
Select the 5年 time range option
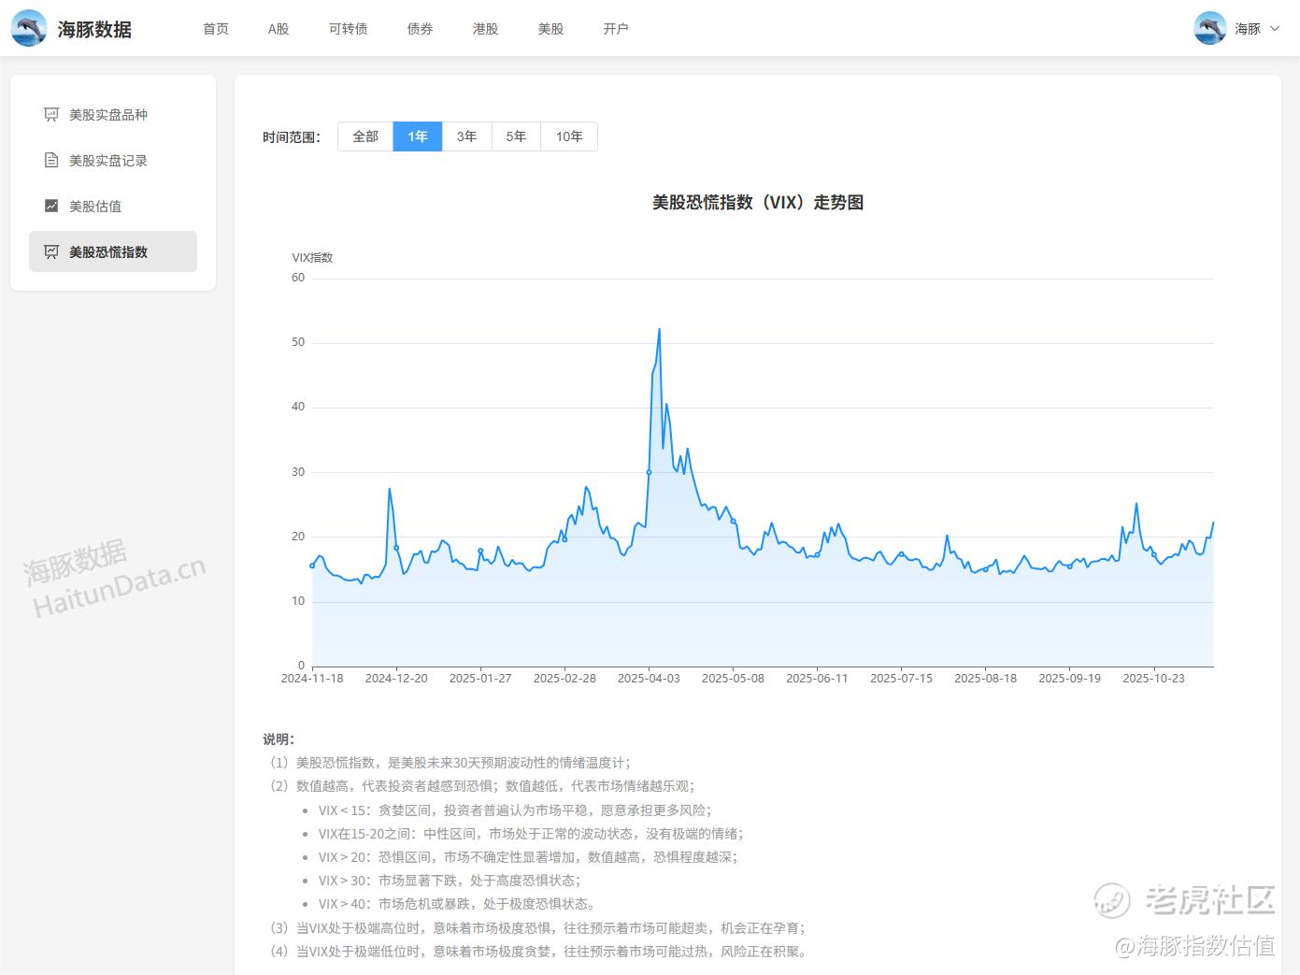[516, 136]
